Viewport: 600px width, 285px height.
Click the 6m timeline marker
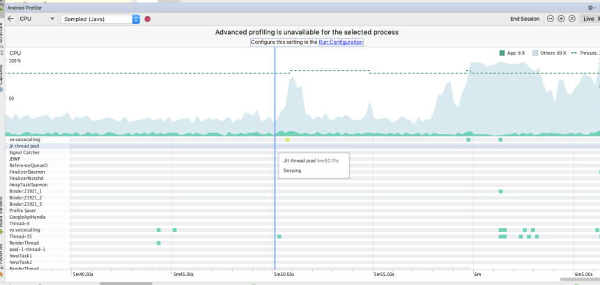pos(477,275)
